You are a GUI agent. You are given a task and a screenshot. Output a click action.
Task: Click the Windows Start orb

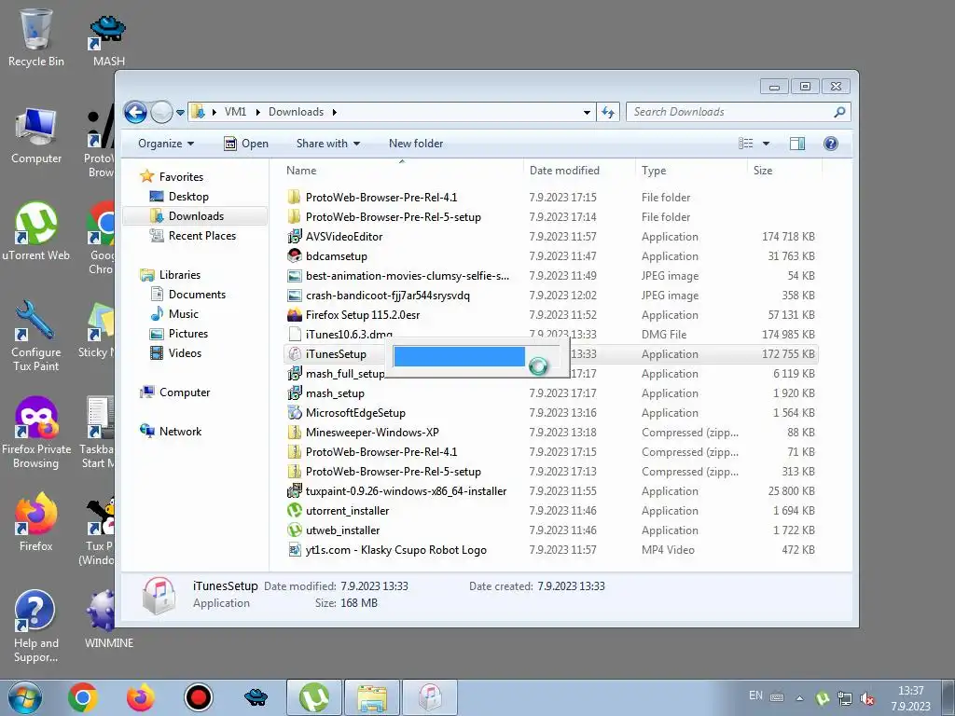point(25,697)
